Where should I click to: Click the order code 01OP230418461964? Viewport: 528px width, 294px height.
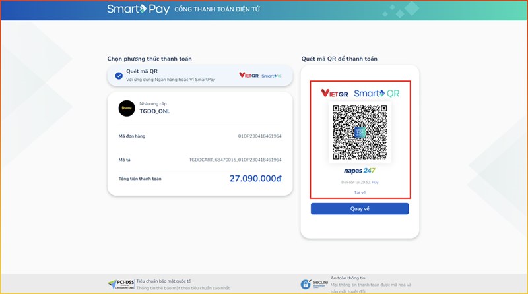[x=259, y=136]
